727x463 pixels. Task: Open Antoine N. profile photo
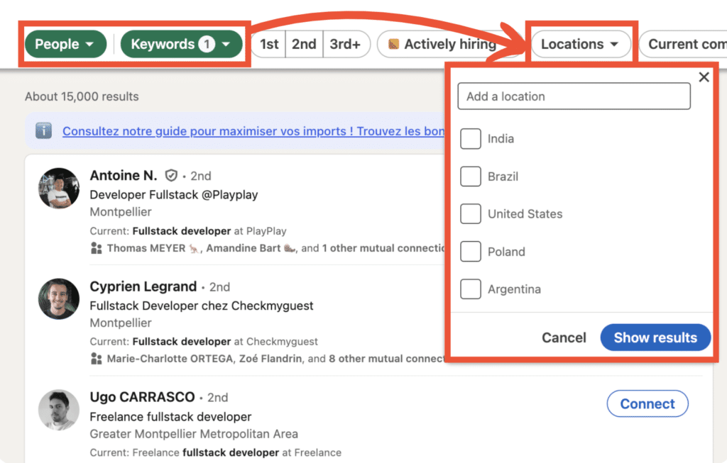tap(58, 189)
